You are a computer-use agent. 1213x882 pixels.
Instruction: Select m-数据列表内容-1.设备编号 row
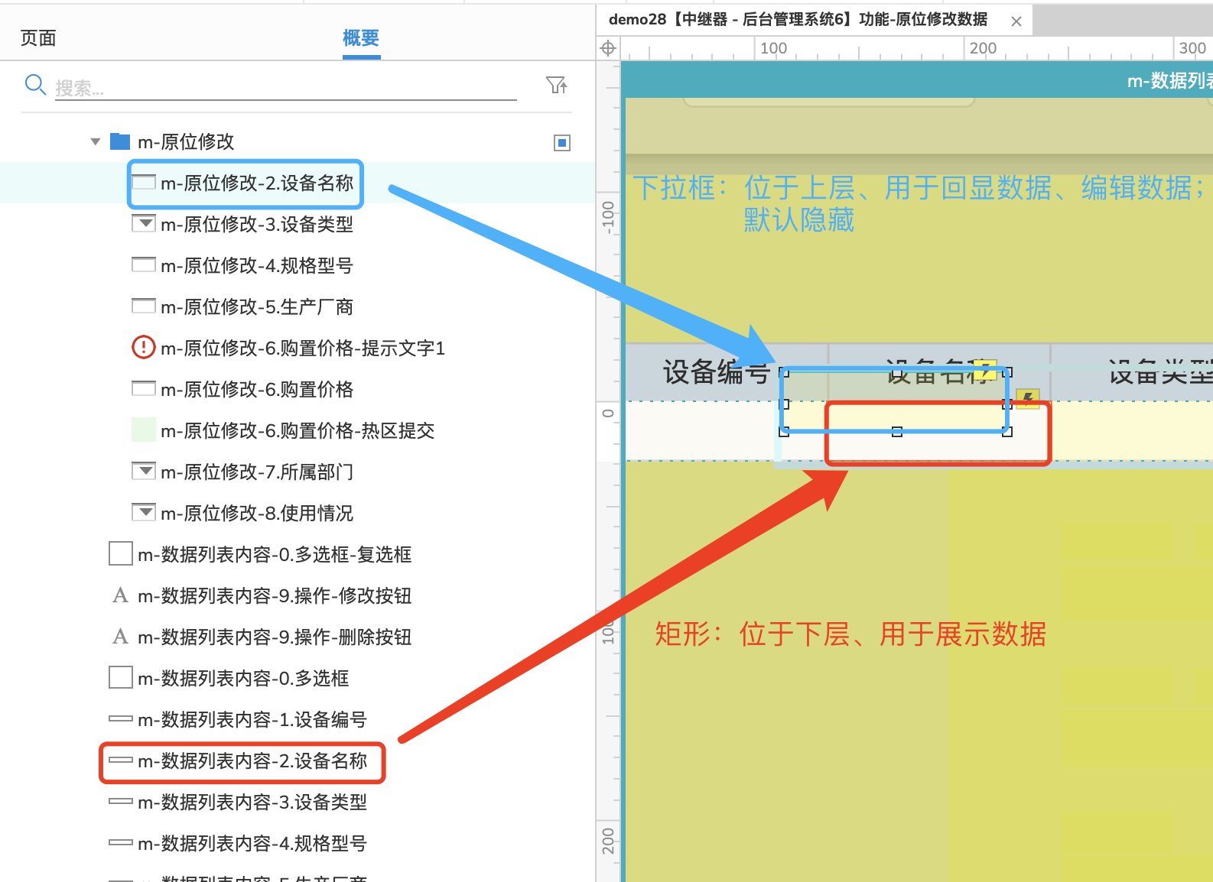298,720
